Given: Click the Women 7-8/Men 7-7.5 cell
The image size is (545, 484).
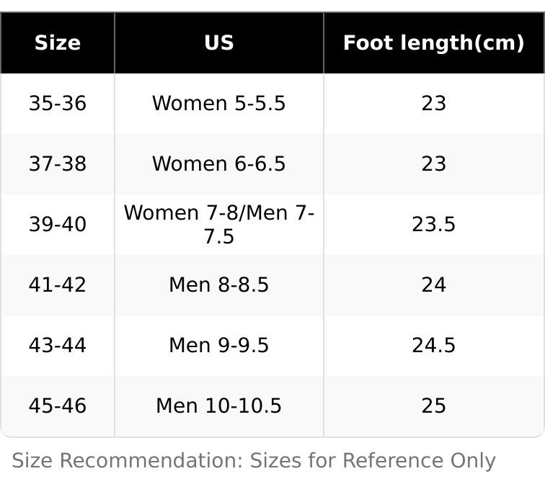Looking at the screenshot, I should click(x=219, y=225).
